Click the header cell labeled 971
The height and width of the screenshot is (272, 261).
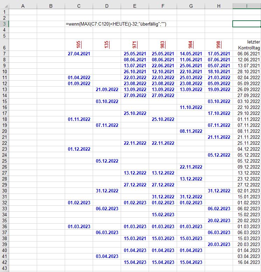(x=135, y=45)
